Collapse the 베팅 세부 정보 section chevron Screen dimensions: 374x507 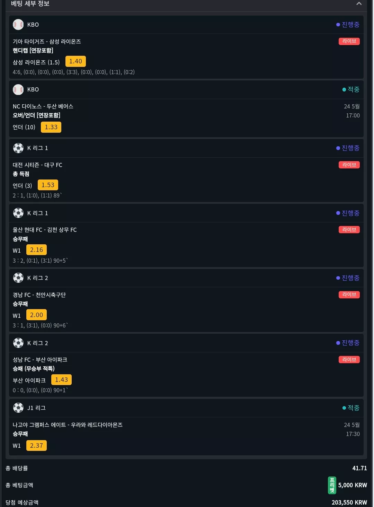(x=359, y=3)
